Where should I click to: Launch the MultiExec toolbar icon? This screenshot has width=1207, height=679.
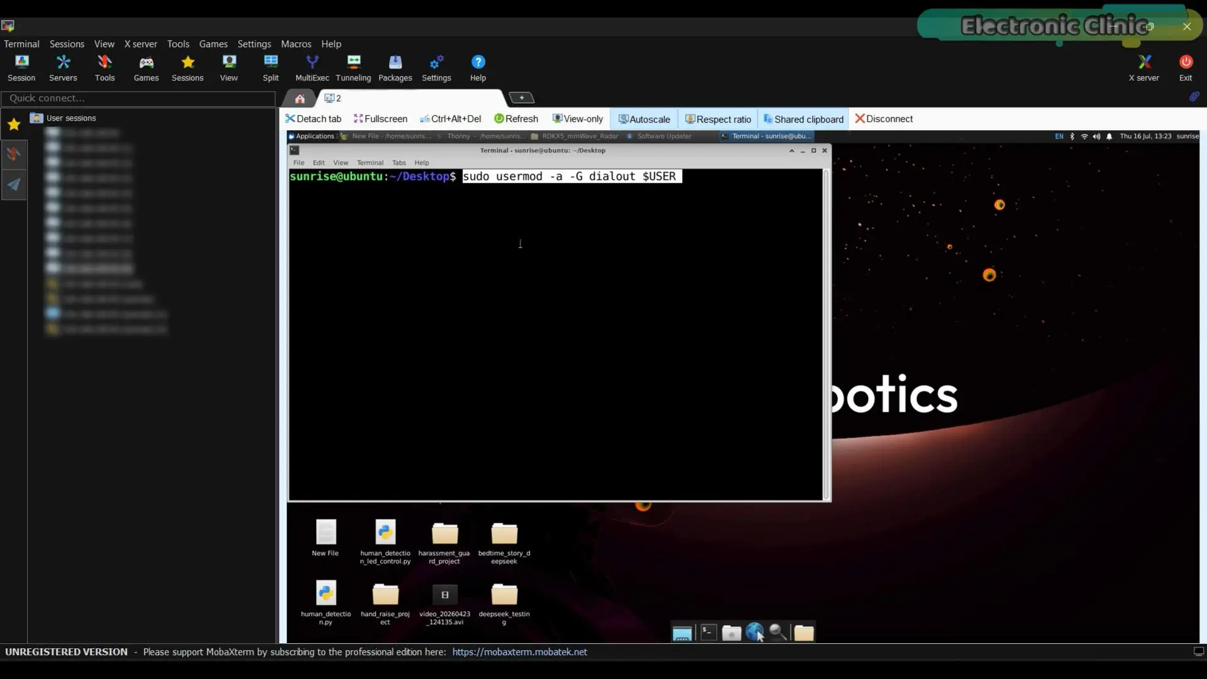click(x=312, y=68)
